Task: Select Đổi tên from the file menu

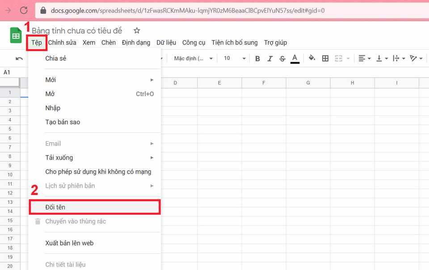Action: (x=55, y=207)
